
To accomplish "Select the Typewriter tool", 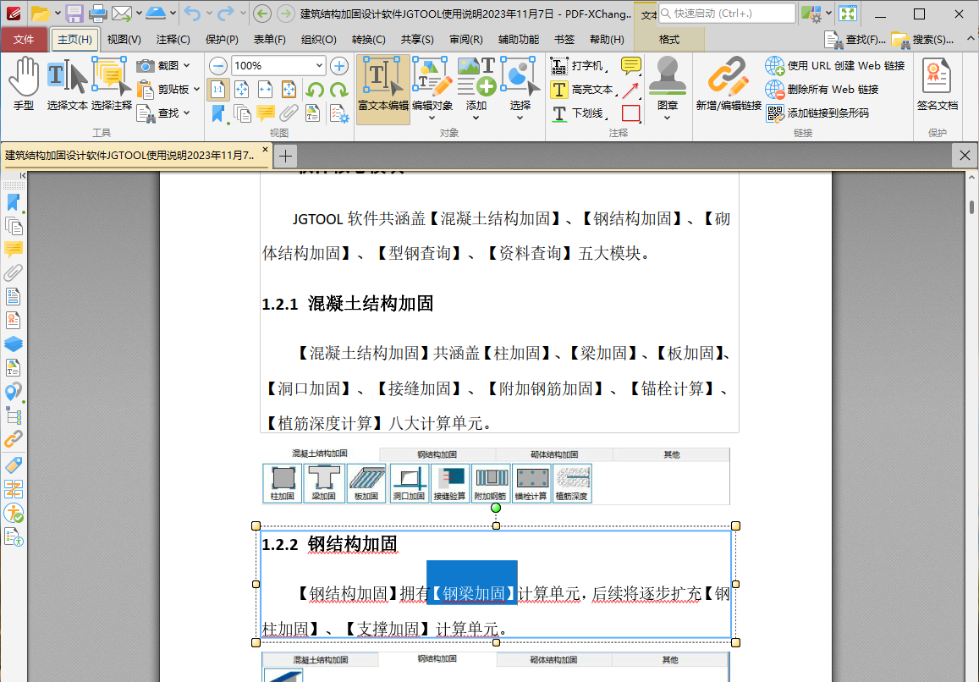I will tap(579, 66).
